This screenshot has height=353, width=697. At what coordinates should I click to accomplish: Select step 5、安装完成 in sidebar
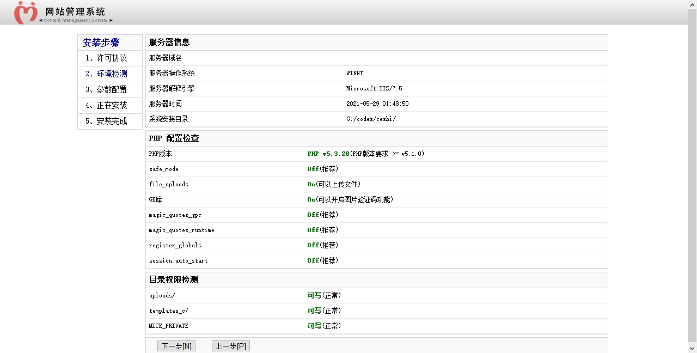[x=110, y=121]
